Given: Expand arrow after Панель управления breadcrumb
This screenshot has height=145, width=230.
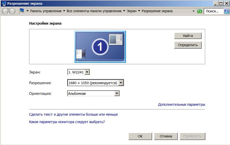Looking at the screenshot, I should [x=64, y=11].
